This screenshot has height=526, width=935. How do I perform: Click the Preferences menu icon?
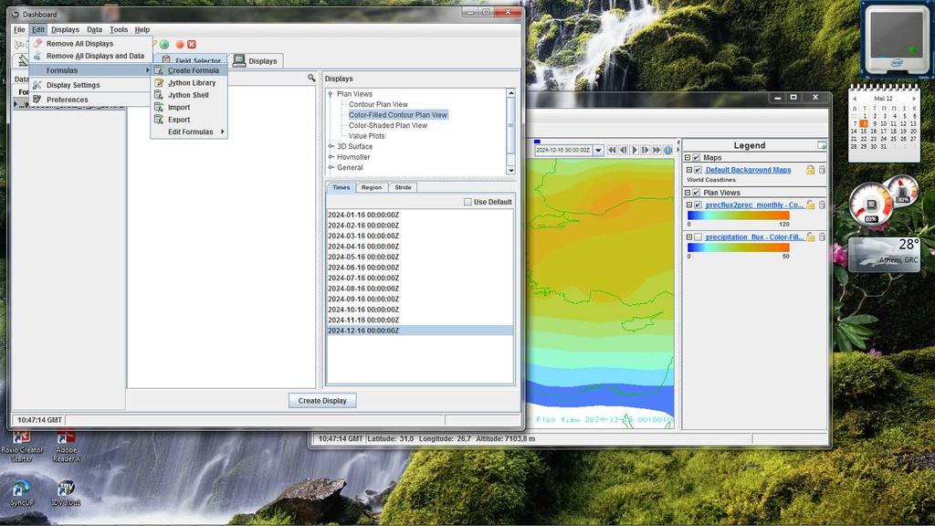click(37, 100)
